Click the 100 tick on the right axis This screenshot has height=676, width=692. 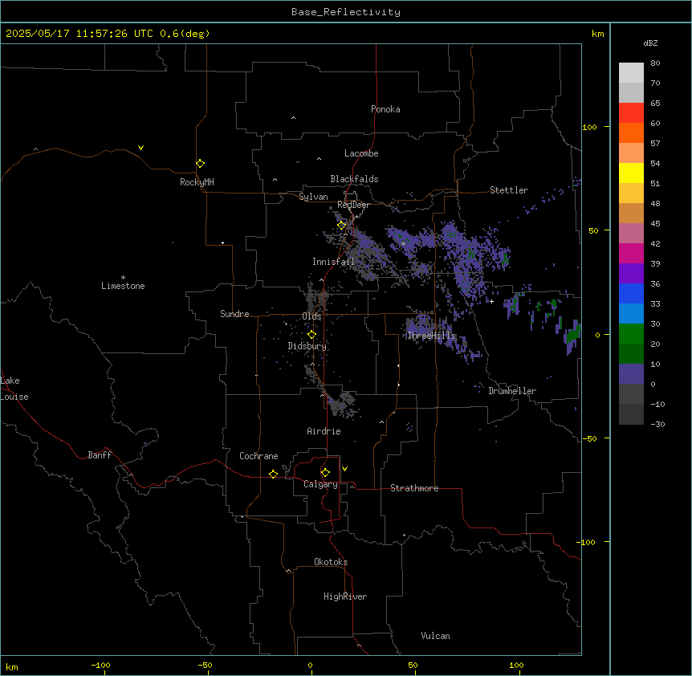pos(589,127)
